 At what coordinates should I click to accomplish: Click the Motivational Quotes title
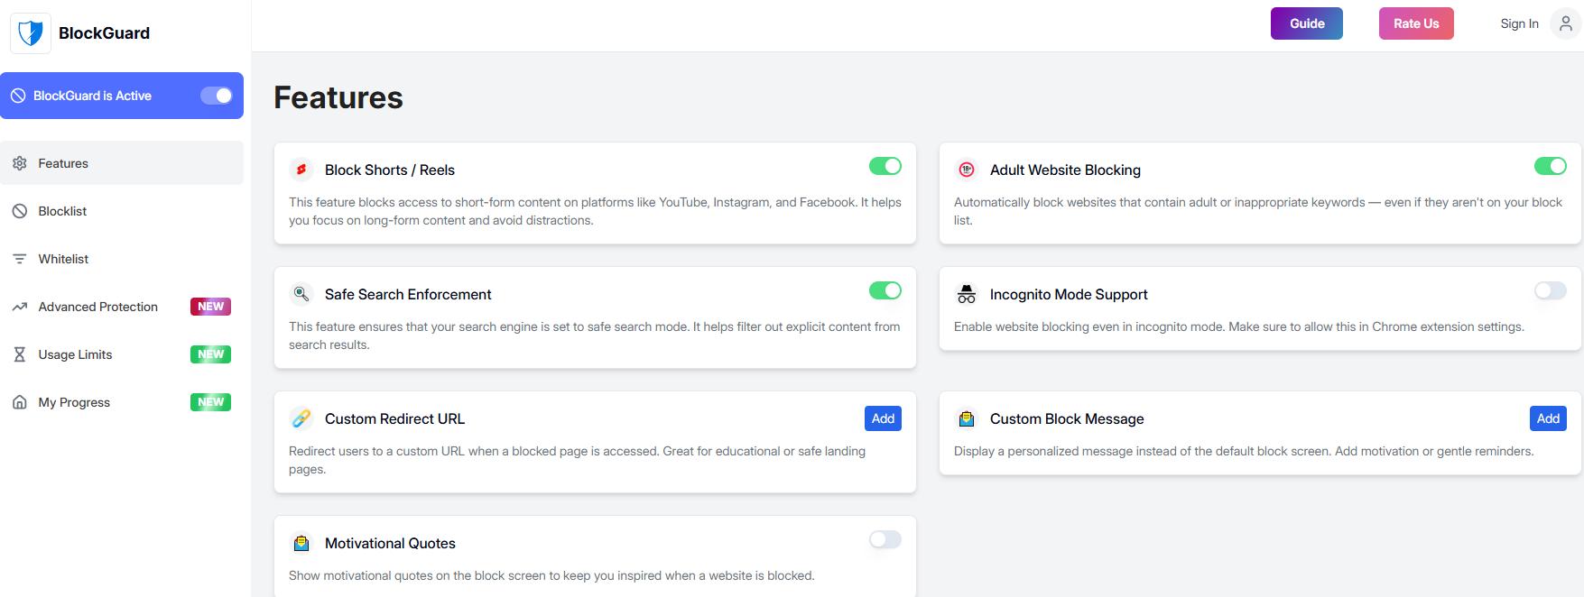point(390,543)
